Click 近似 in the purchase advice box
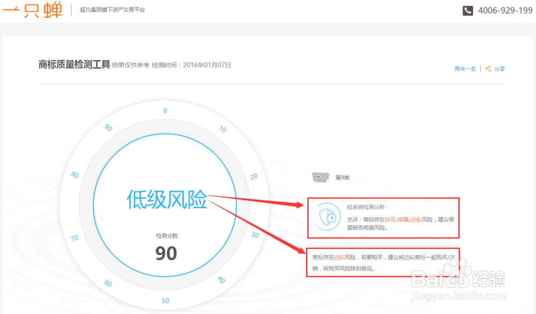 (x=339, y=257)
